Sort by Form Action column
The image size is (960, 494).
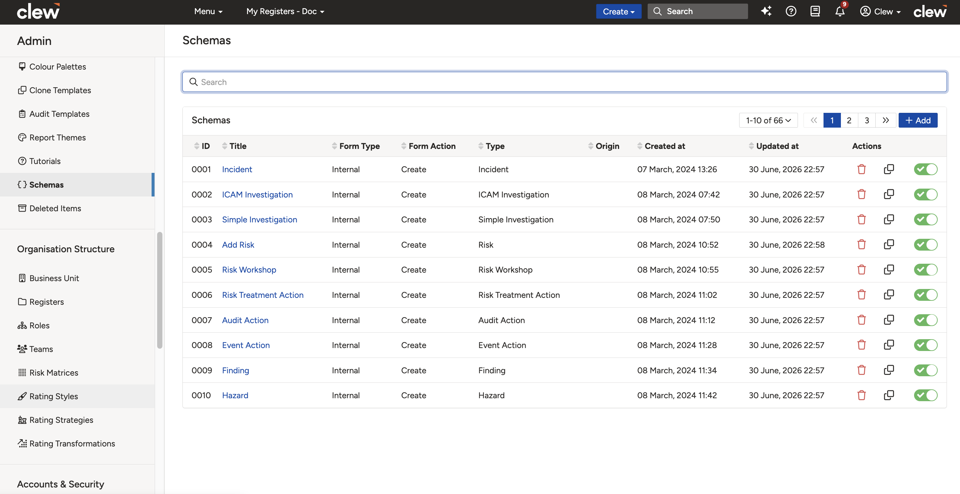click(428, 146)
